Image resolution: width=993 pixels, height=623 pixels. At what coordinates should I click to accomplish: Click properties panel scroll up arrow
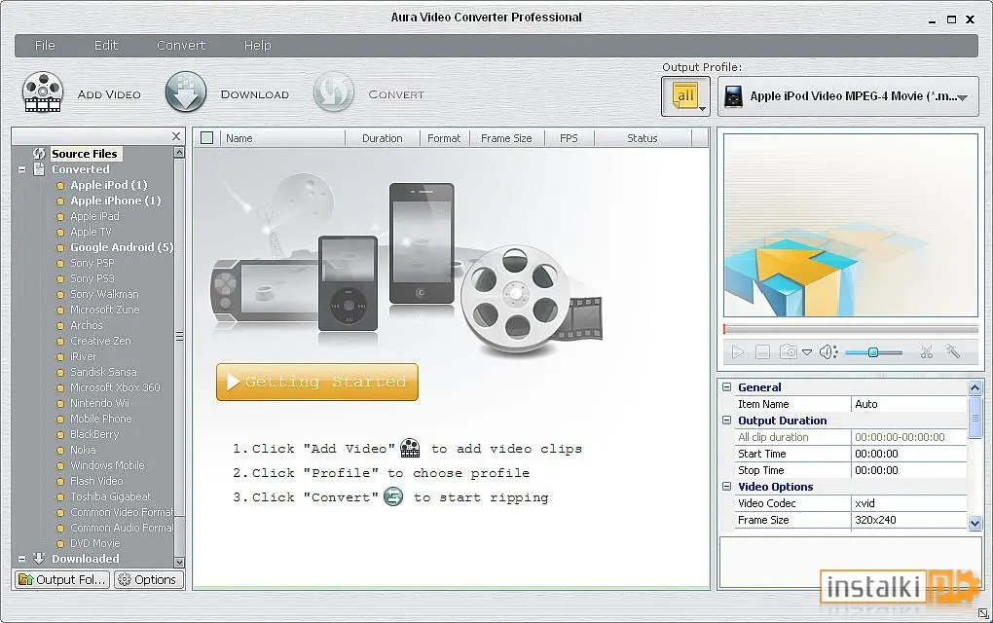[x=975, y=387]
